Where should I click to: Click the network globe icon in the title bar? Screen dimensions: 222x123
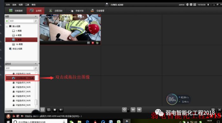[x=187, y=4]
